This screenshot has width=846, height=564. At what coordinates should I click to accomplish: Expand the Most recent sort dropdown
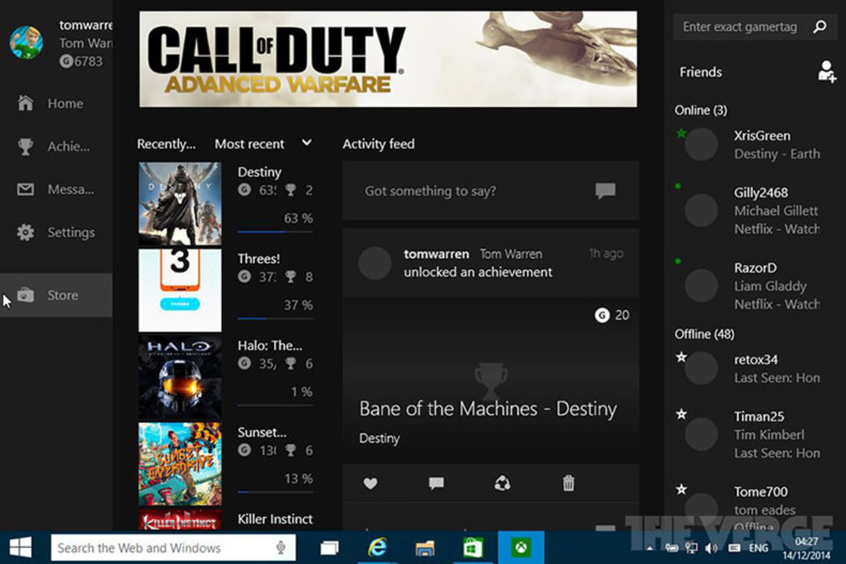click(x=263, y=144)
